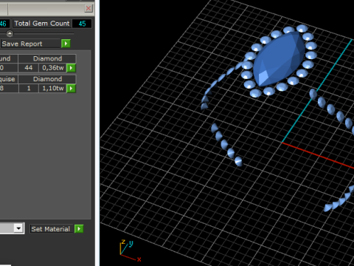Click the Set Material button

[52, 229]
